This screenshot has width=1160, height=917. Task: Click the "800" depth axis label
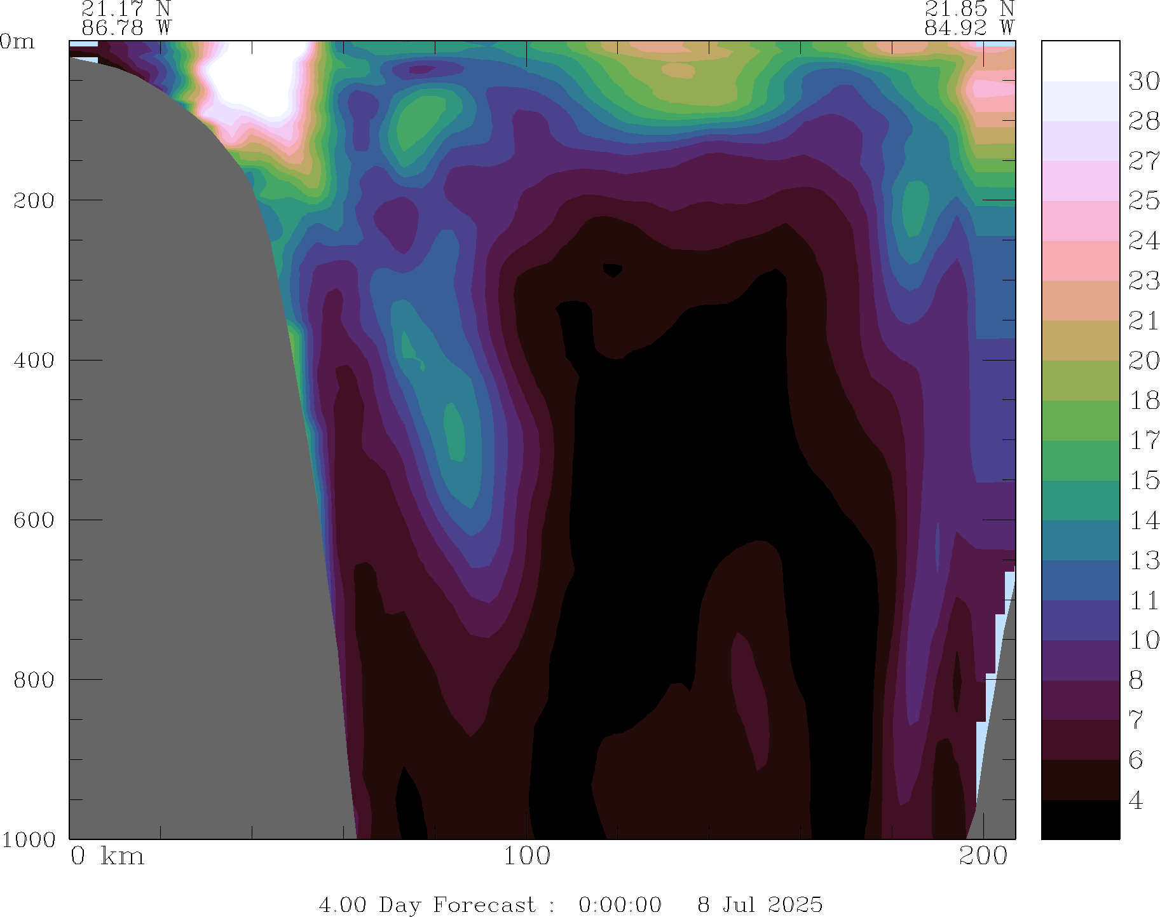click(34, 680)
